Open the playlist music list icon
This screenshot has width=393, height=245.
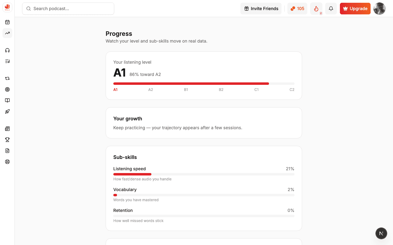tap(7, 61)
